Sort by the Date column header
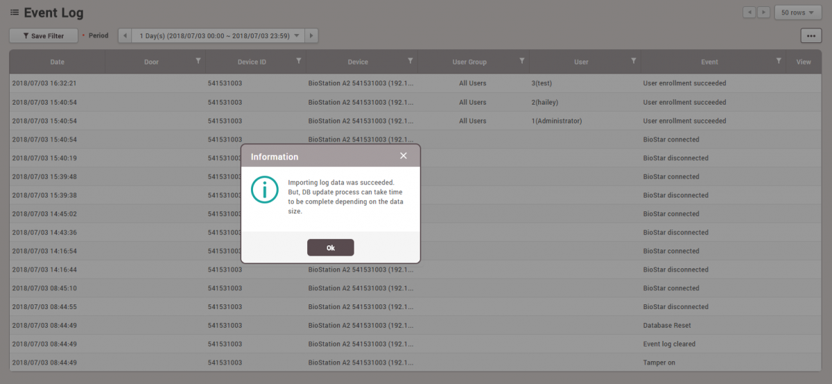832x384 pixels. tap(57, 62)
